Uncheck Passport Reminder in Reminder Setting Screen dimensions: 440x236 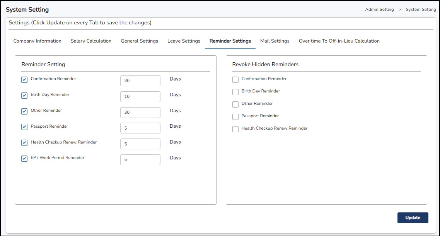24,127
